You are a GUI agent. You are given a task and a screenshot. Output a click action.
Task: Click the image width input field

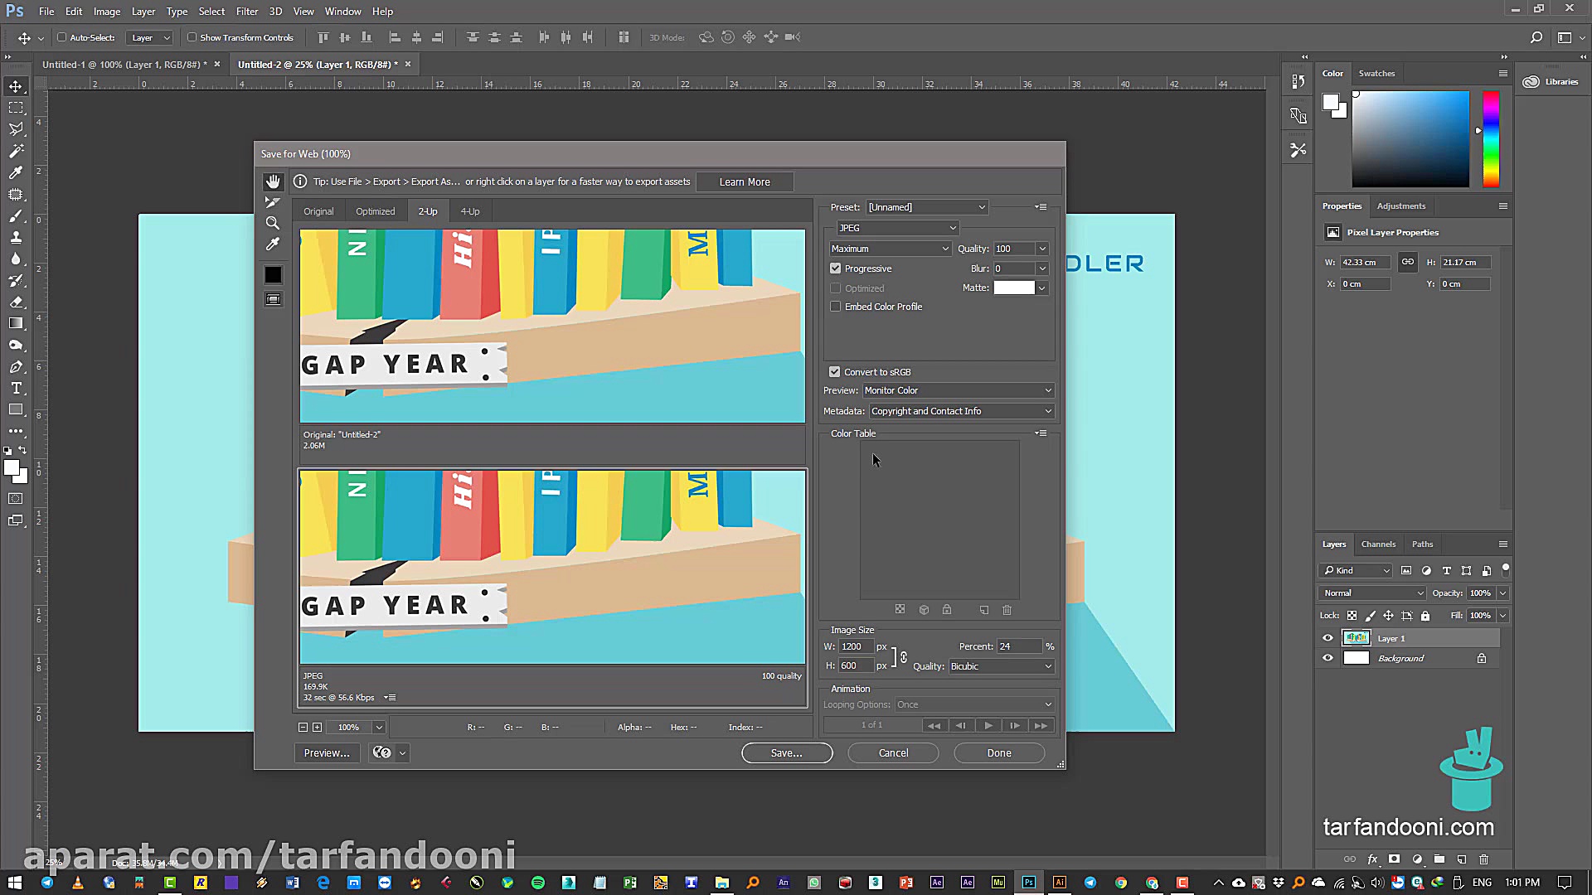[855, 646]
